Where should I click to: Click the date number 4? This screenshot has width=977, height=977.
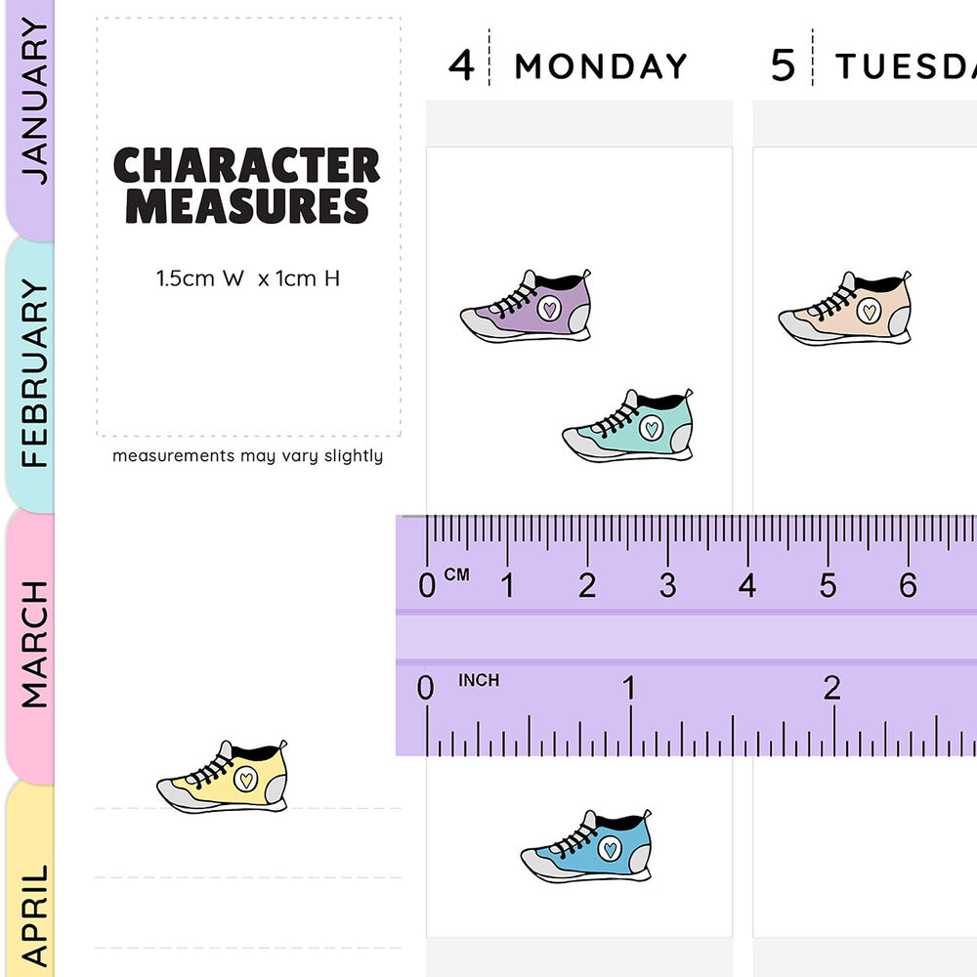point(461,65)
